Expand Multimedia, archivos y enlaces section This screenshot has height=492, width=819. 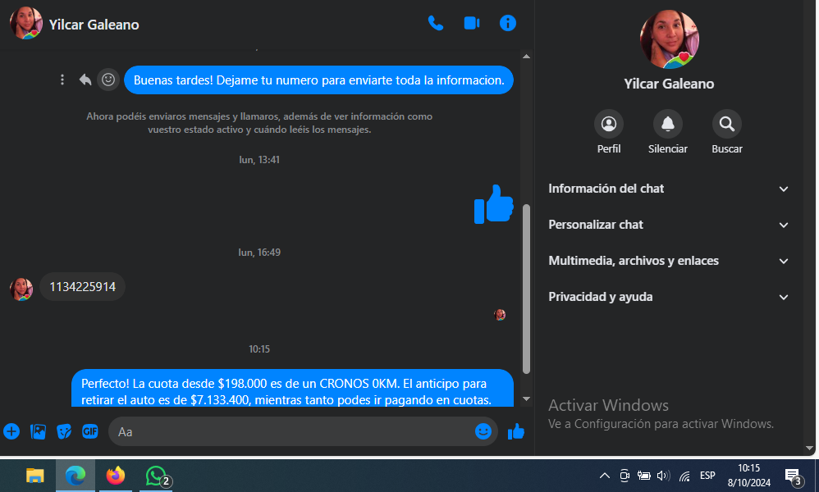pyautogui.click(x=668, y=261)
